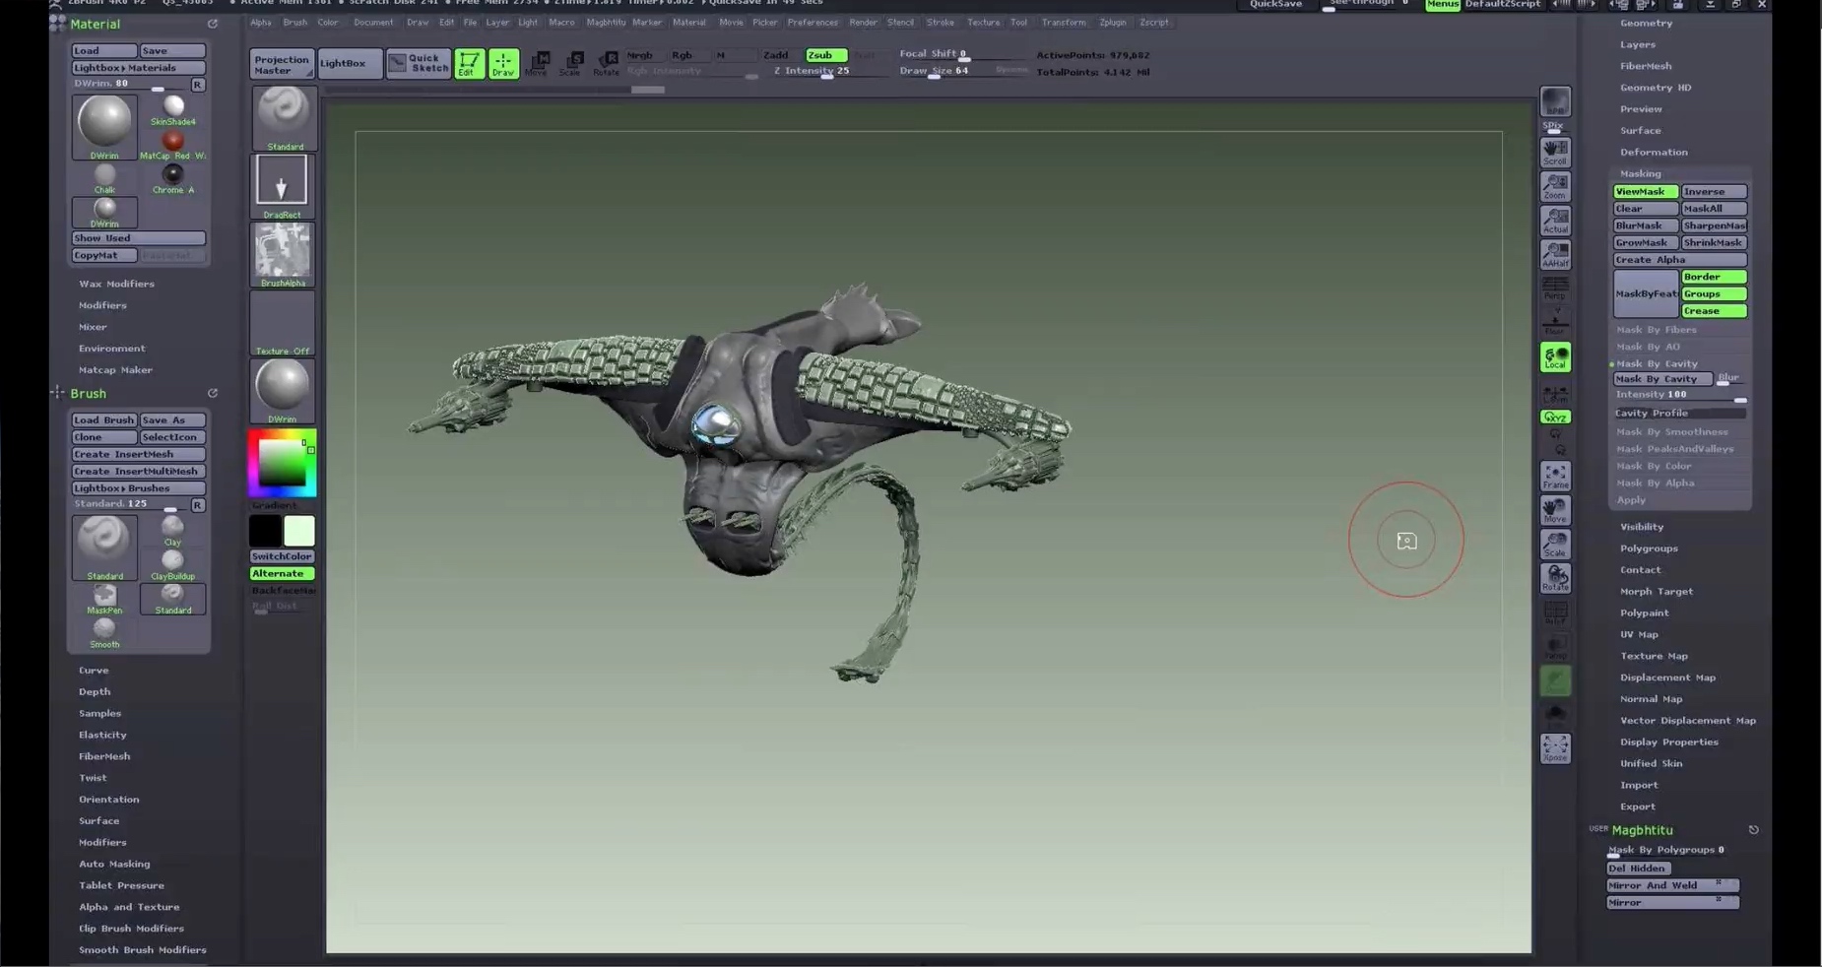The height and width of the screenshot is (967, 1822).
Task: Open the Zplugin menu
Action: 1112,22
